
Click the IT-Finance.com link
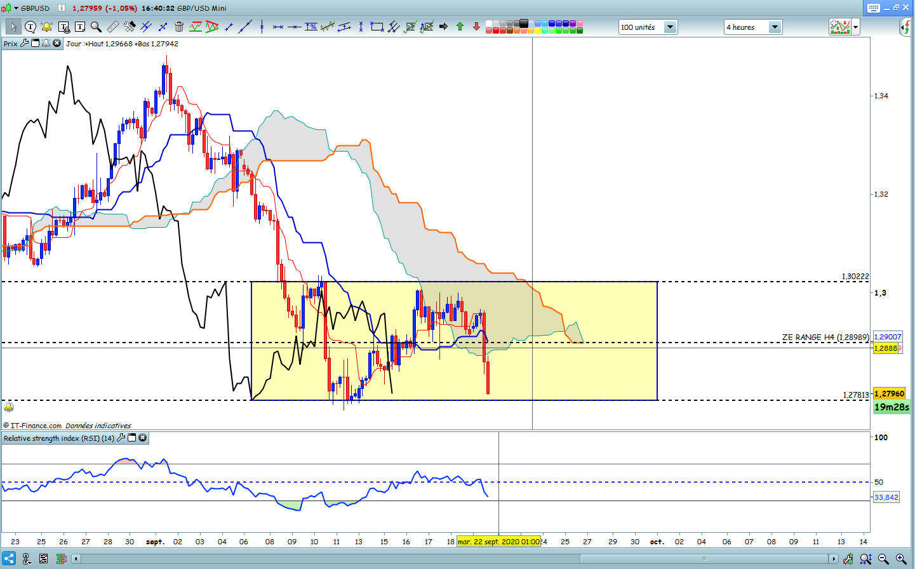click(x=36, y=426)
